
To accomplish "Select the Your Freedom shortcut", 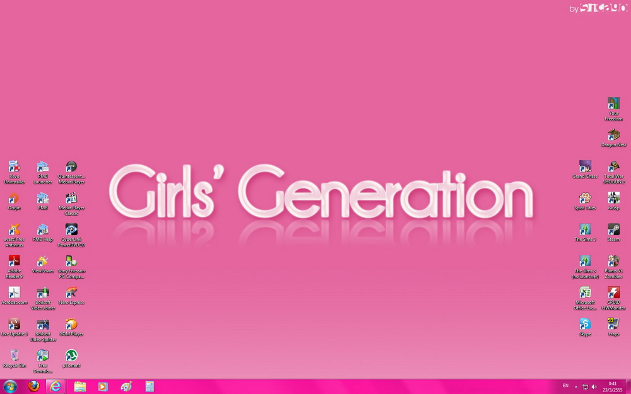I will point(613,109).
